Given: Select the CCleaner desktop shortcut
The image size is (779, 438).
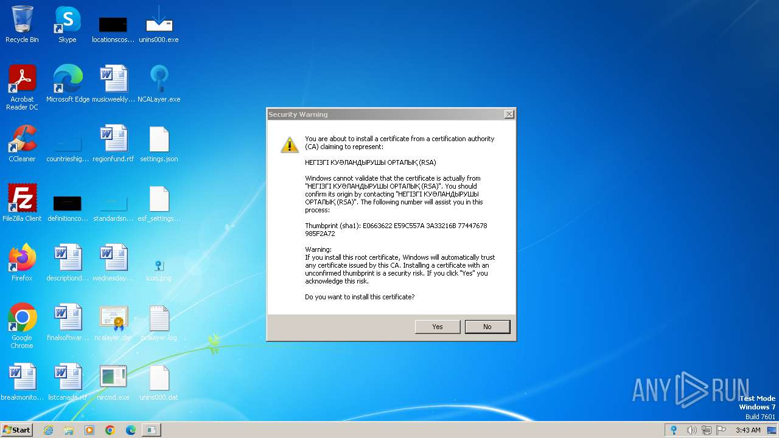Looking at the screenshot, I should click(x=22, y=144).
